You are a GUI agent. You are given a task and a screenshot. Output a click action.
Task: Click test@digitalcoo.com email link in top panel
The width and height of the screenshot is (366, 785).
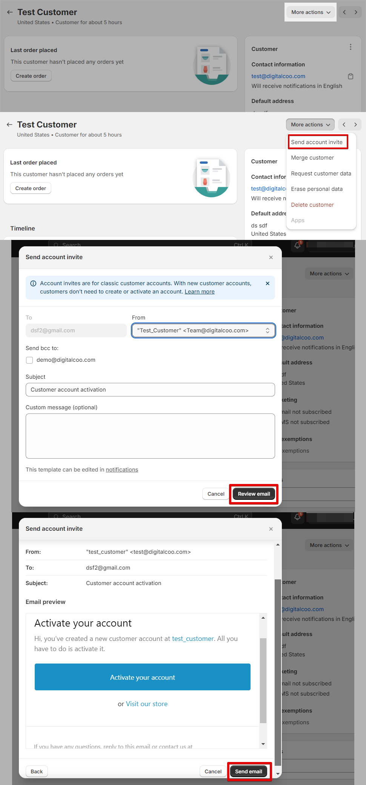[278, 76]
